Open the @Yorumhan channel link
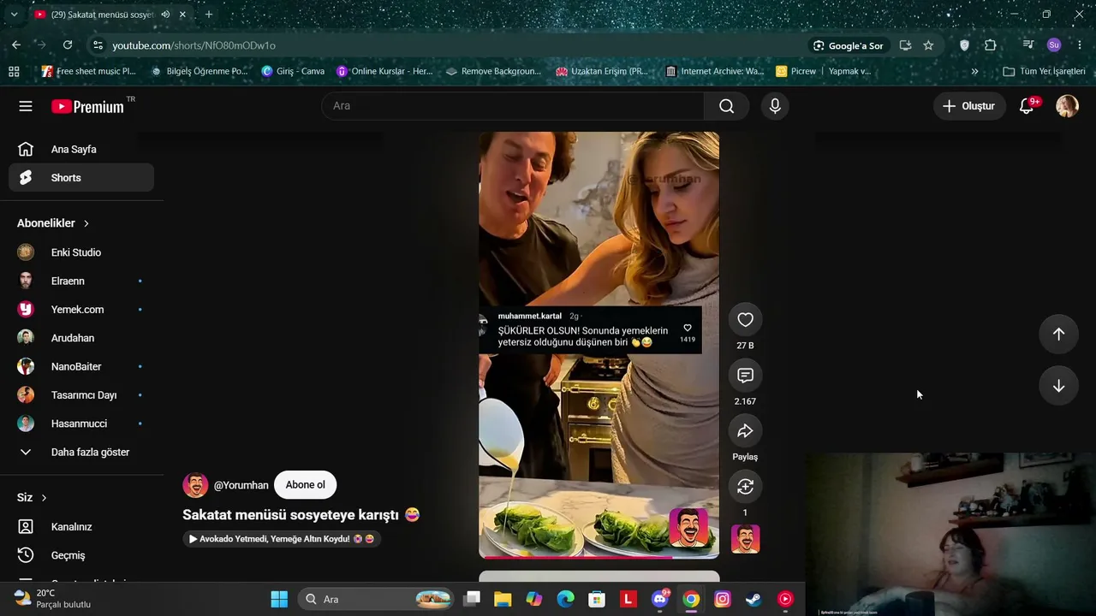Viewport: 1096px width, 616px height. tap(241, 485)
